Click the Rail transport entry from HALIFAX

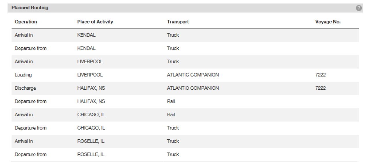(x=171, y=101)
